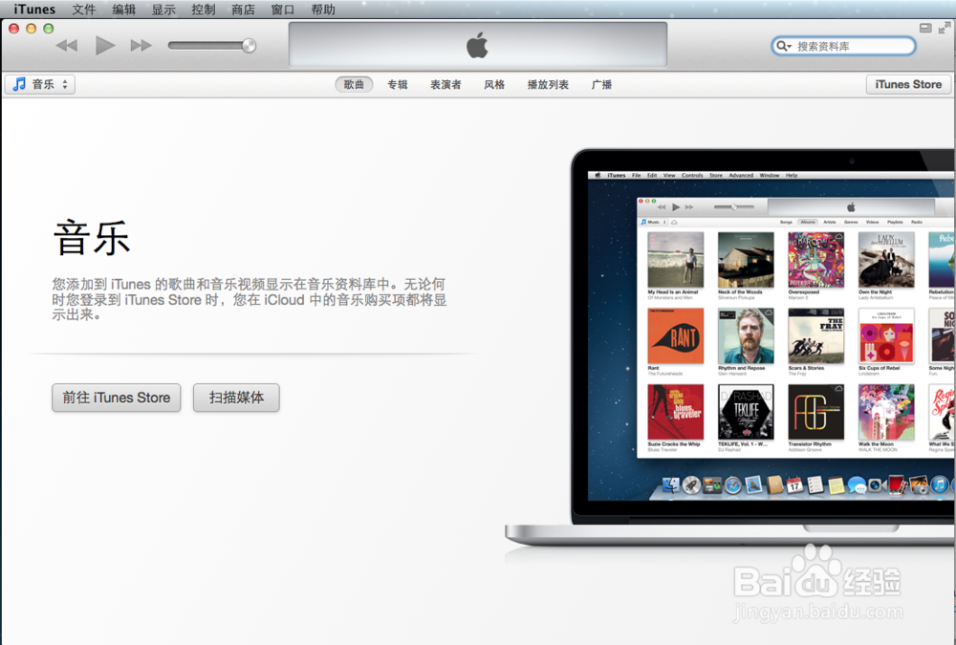Screen dimensions: 956x645
Task: Open the 窗口 menu
Action: coord(283,10)
